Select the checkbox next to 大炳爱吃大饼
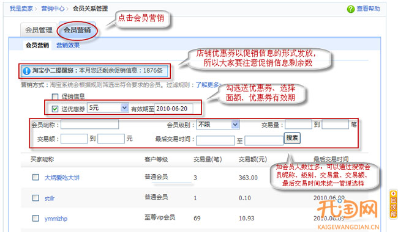The height and width of the screenshot is (232, 398). coord(36,177)
